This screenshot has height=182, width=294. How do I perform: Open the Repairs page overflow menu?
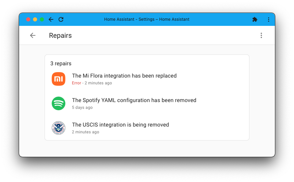[261, 35]
